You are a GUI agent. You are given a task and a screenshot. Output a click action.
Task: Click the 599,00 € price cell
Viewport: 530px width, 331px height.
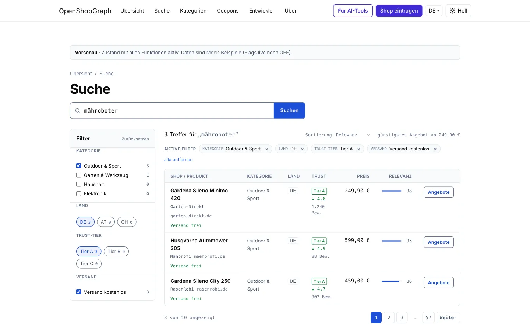point(357,240)
